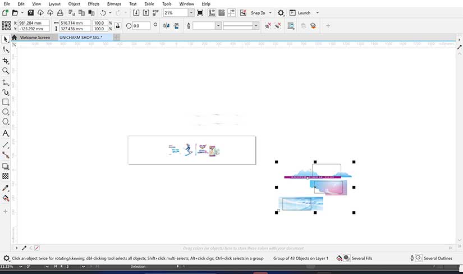Expand the Undo history arrow
The height and width of the screenshot is (274, 463).
click(x=110, y=13)
